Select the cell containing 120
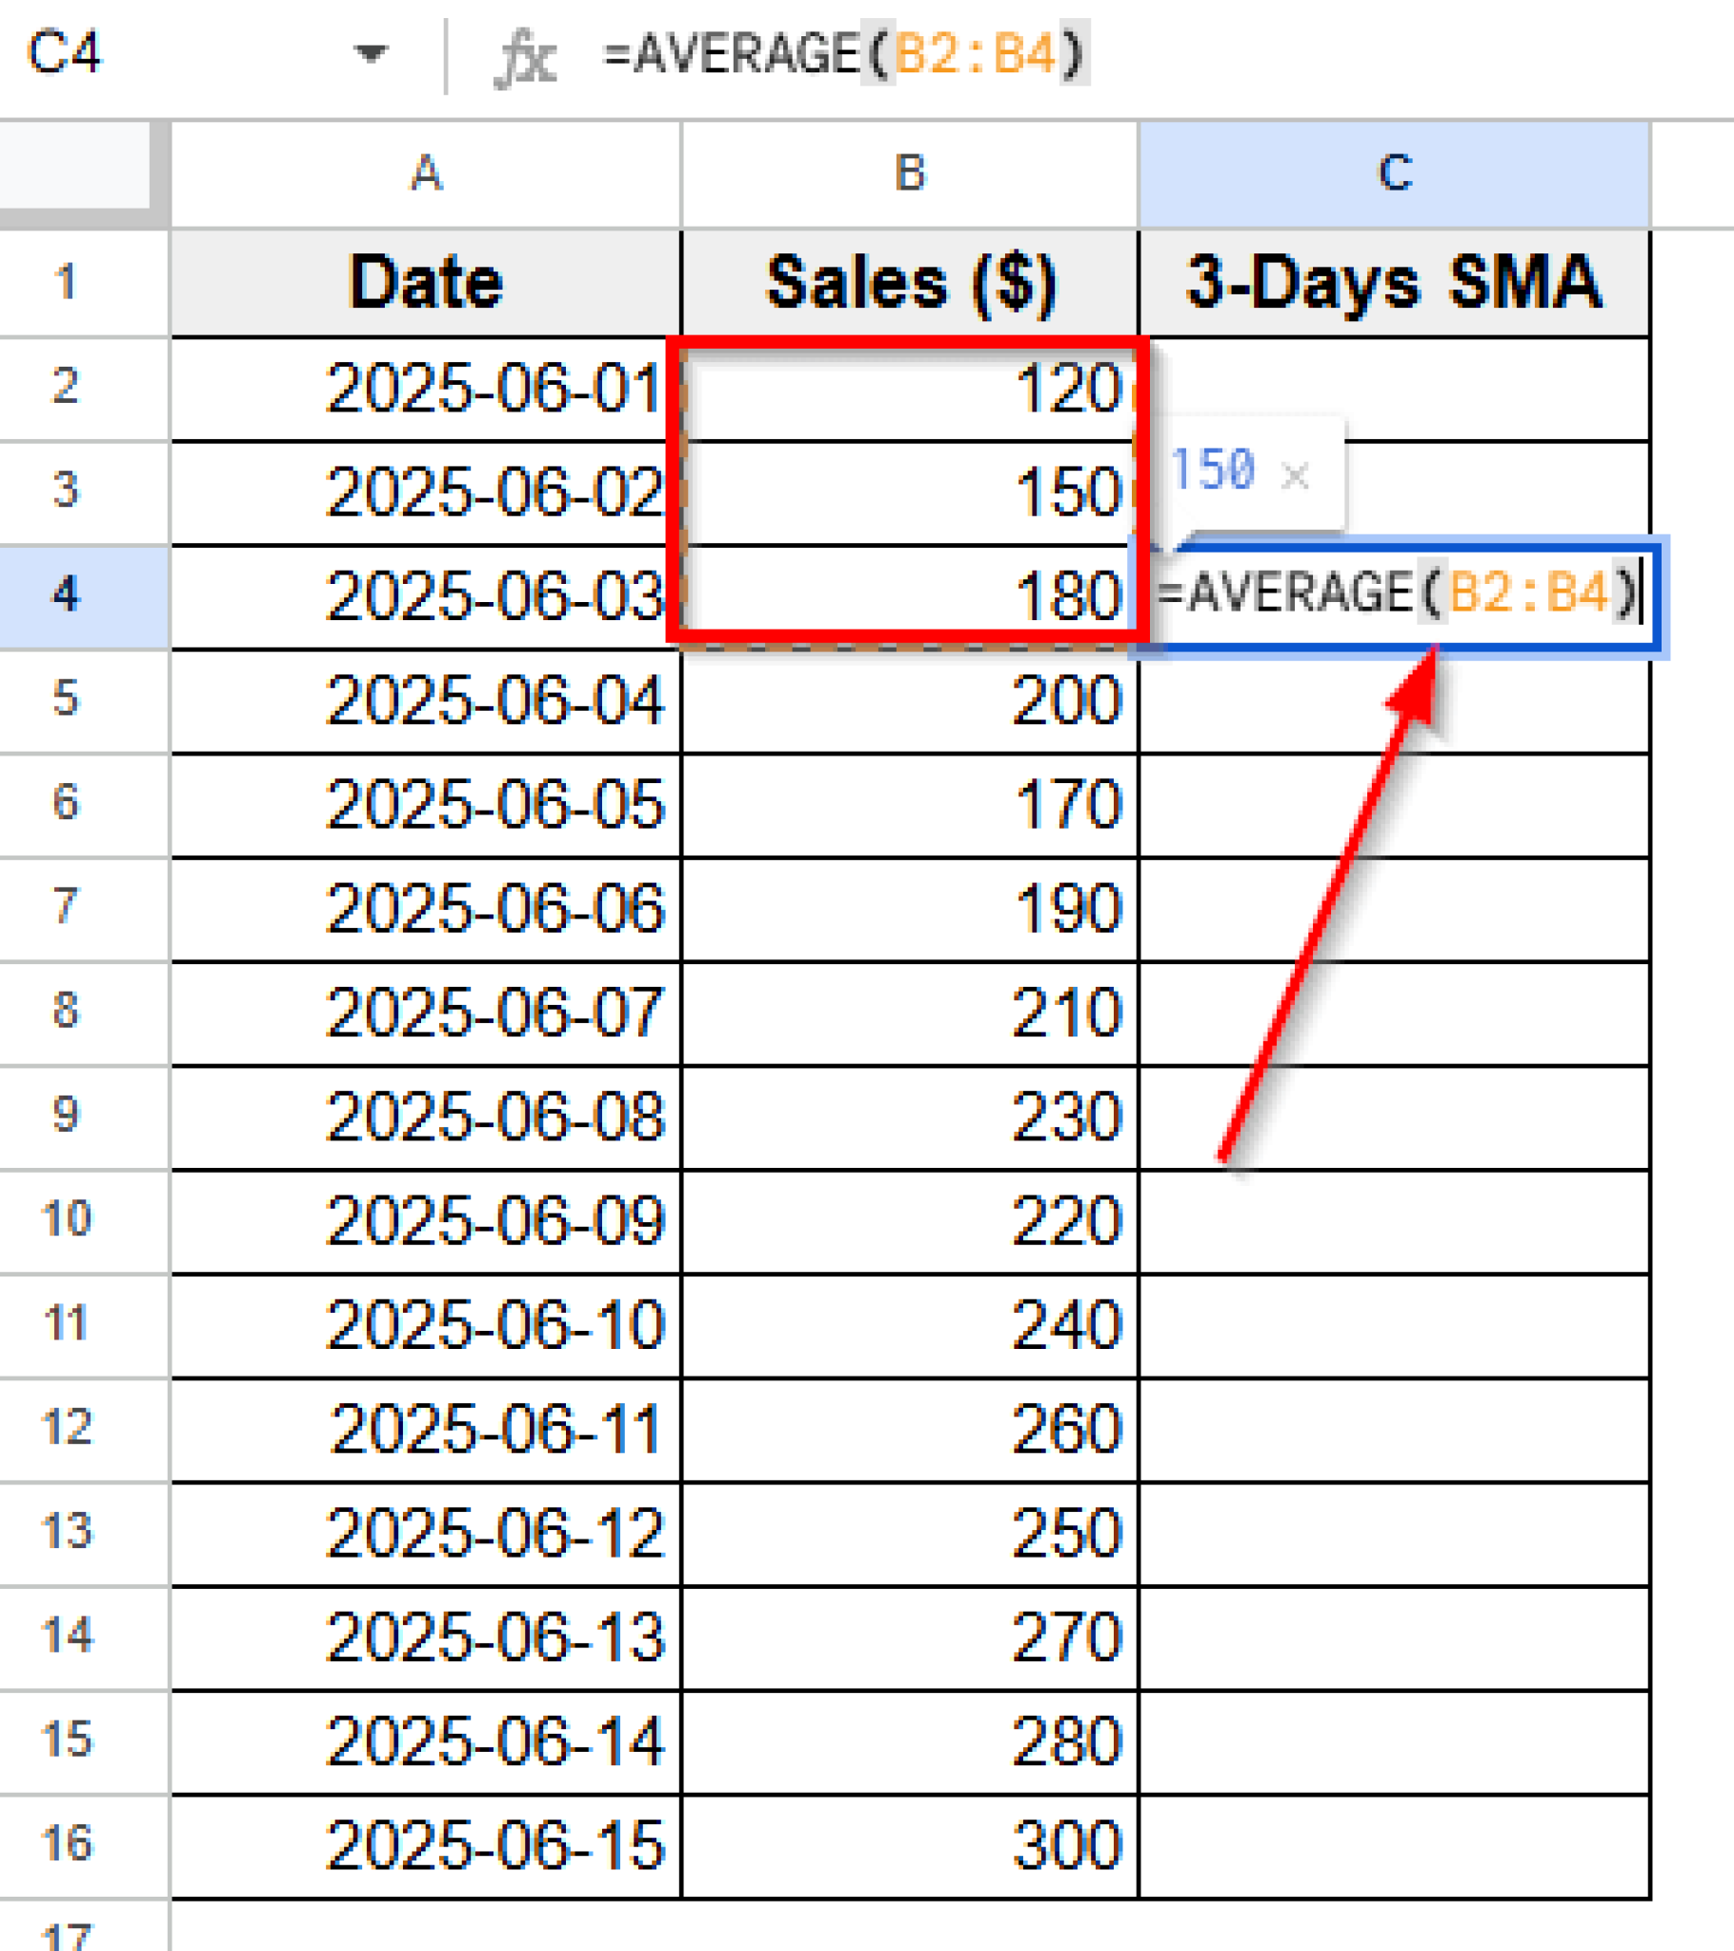Screen dimensions: 1734x1951 click(x=907, y=387)
